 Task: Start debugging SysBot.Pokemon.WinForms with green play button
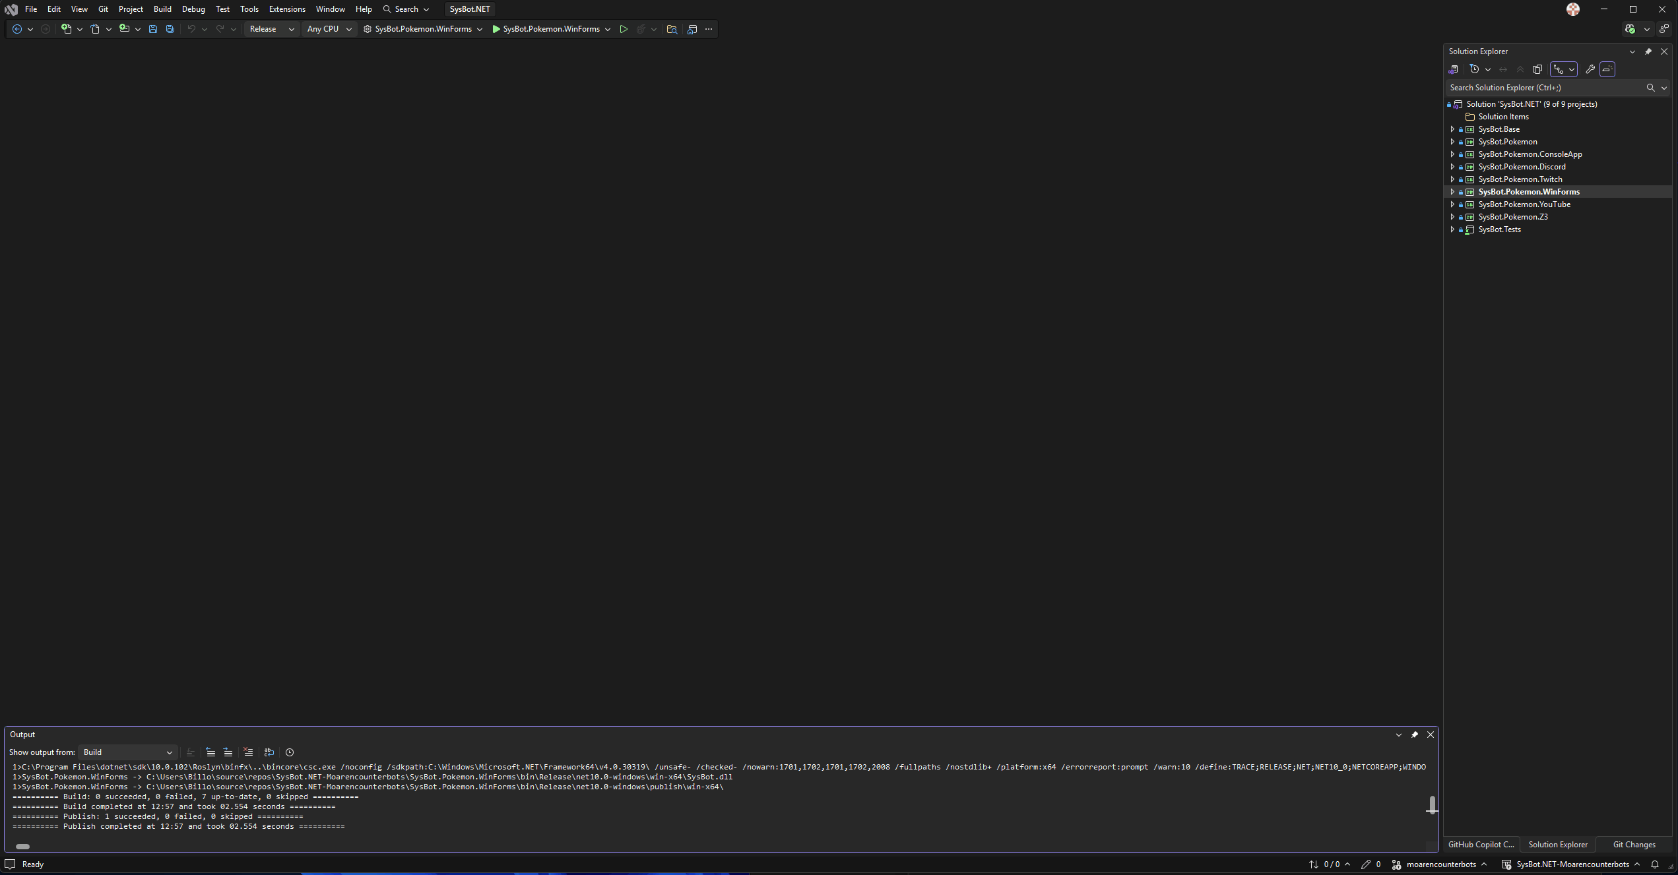point(496,29)
